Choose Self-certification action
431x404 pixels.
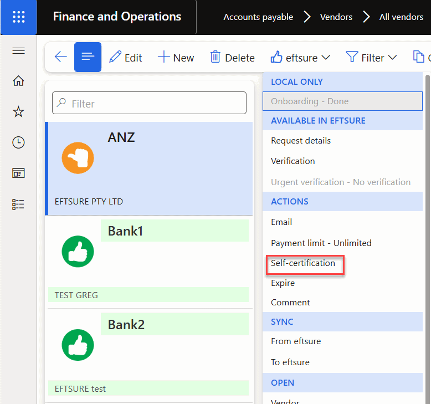[342, 263]
